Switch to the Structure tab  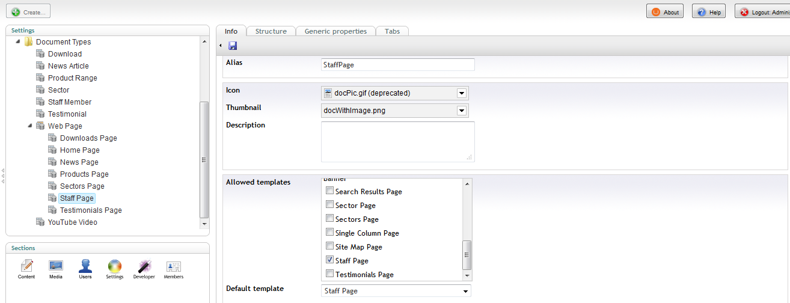point(271,31)
